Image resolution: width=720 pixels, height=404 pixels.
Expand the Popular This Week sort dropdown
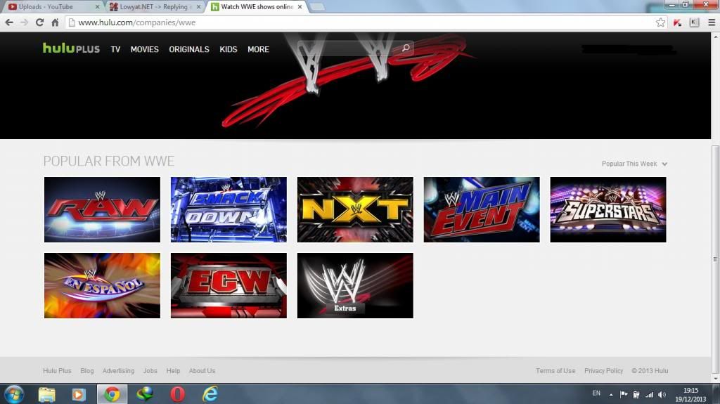(x=634, y=164)
